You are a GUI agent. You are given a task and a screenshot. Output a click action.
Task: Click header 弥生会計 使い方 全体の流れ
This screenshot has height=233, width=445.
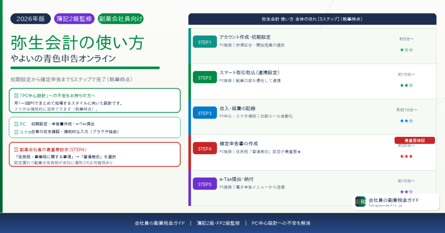312,19
